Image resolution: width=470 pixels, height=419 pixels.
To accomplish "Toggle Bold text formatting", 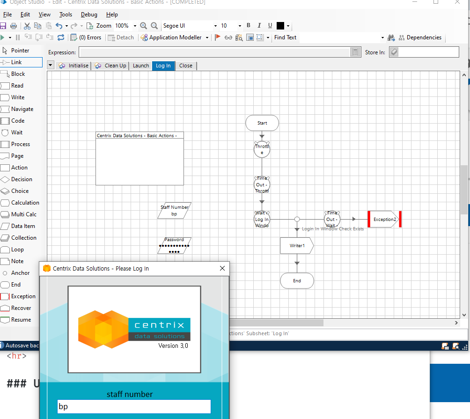I will (x=249, y=25).
